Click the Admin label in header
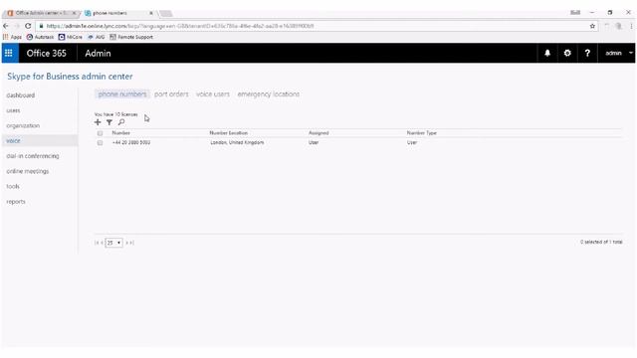 pyautogui.click(x=98, y=53)
